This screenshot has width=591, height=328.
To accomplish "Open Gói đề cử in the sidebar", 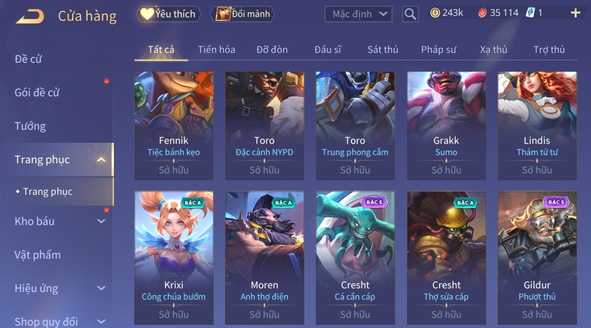I will tap(37, 93).
